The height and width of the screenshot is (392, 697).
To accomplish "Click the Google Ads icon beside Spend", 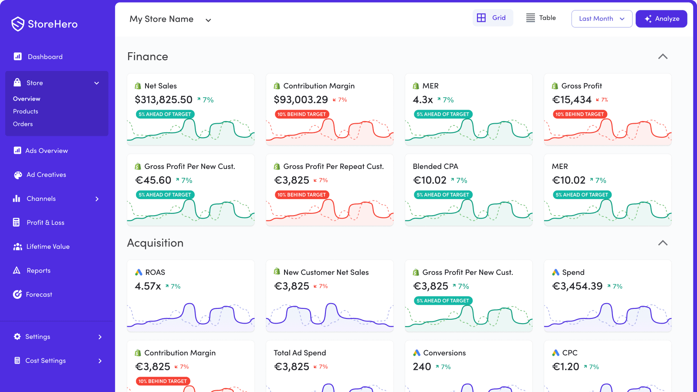I will pyautogui.click(x=556, y=272).
